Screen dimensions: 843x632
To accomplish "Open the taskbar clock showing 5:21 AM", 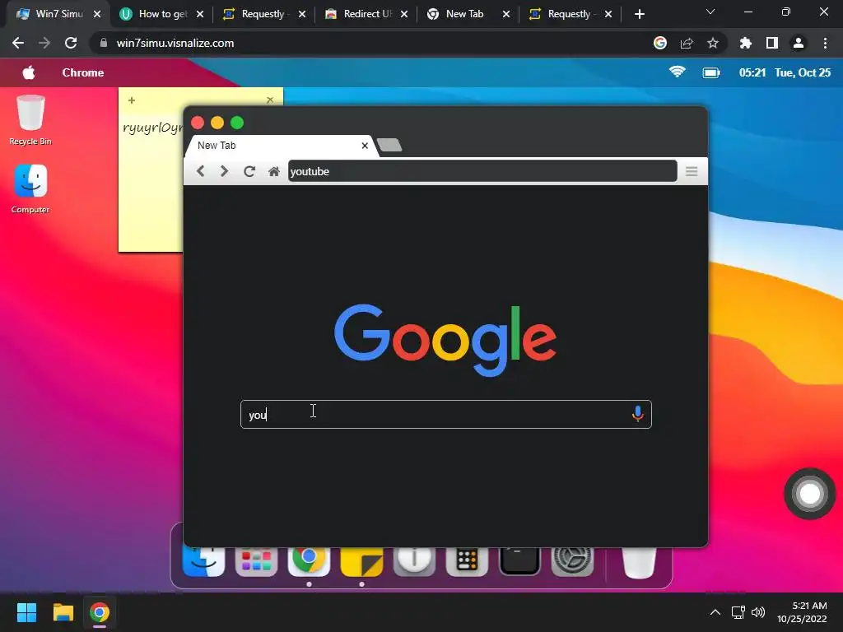I will tap(802, 612).
